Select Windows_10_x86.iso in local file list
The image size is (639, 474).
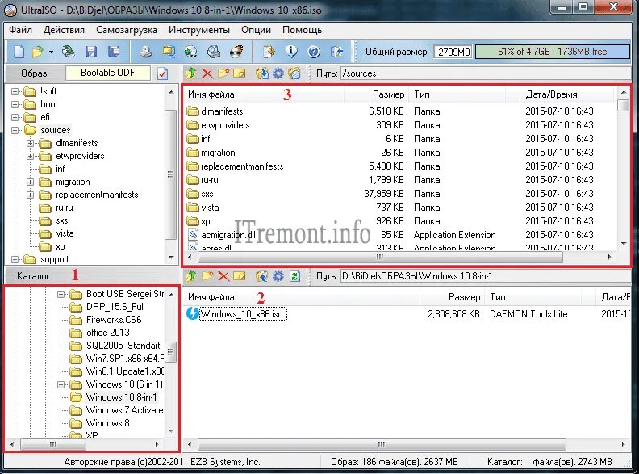pyautogui.click(x=243, y=314)
